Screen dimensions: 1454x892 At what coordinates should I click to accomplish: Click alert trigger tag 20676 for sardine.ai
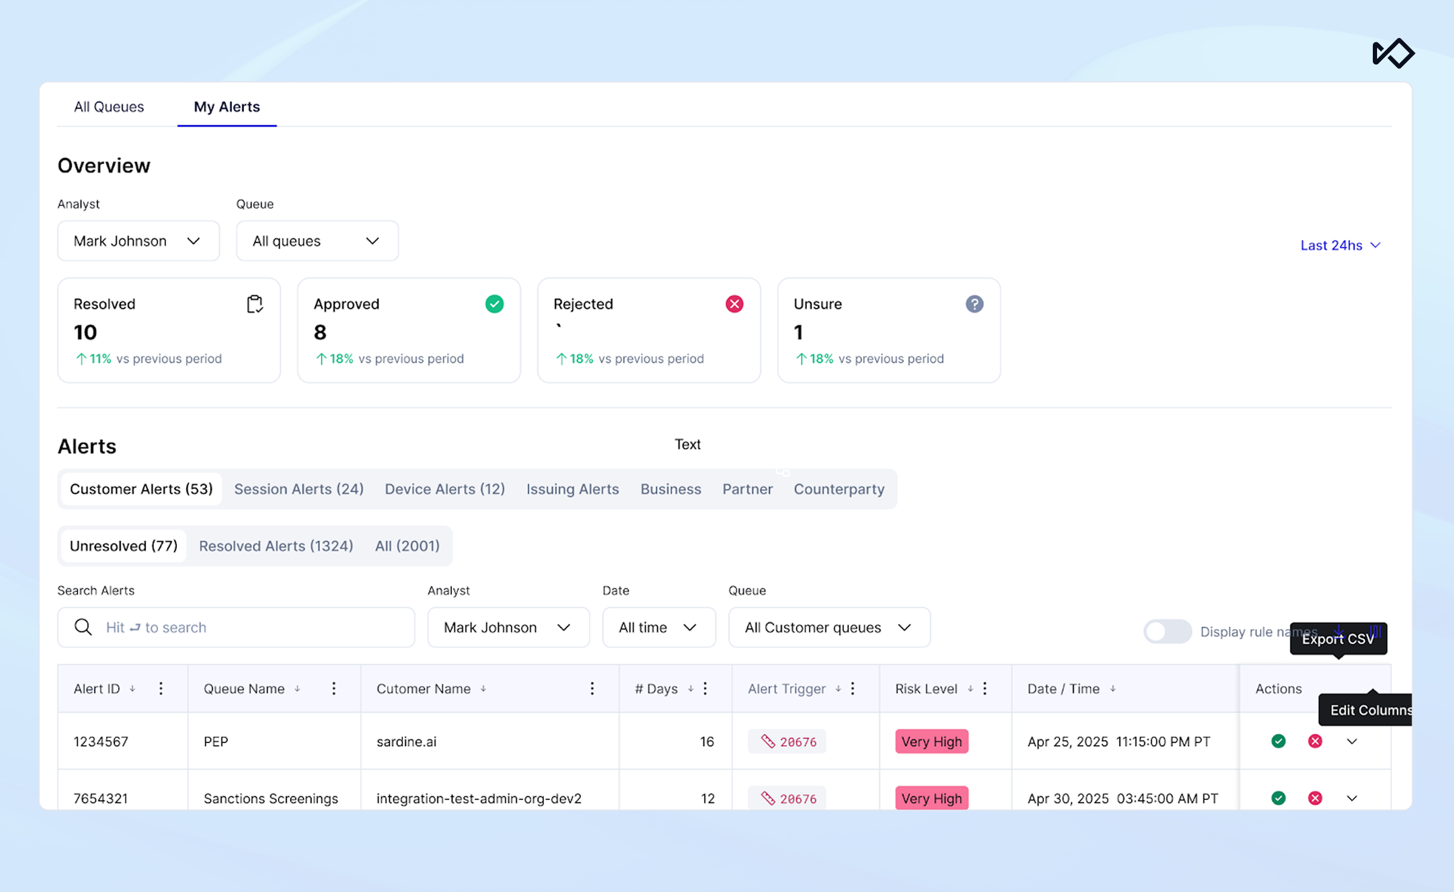click(x=788, y=742)
